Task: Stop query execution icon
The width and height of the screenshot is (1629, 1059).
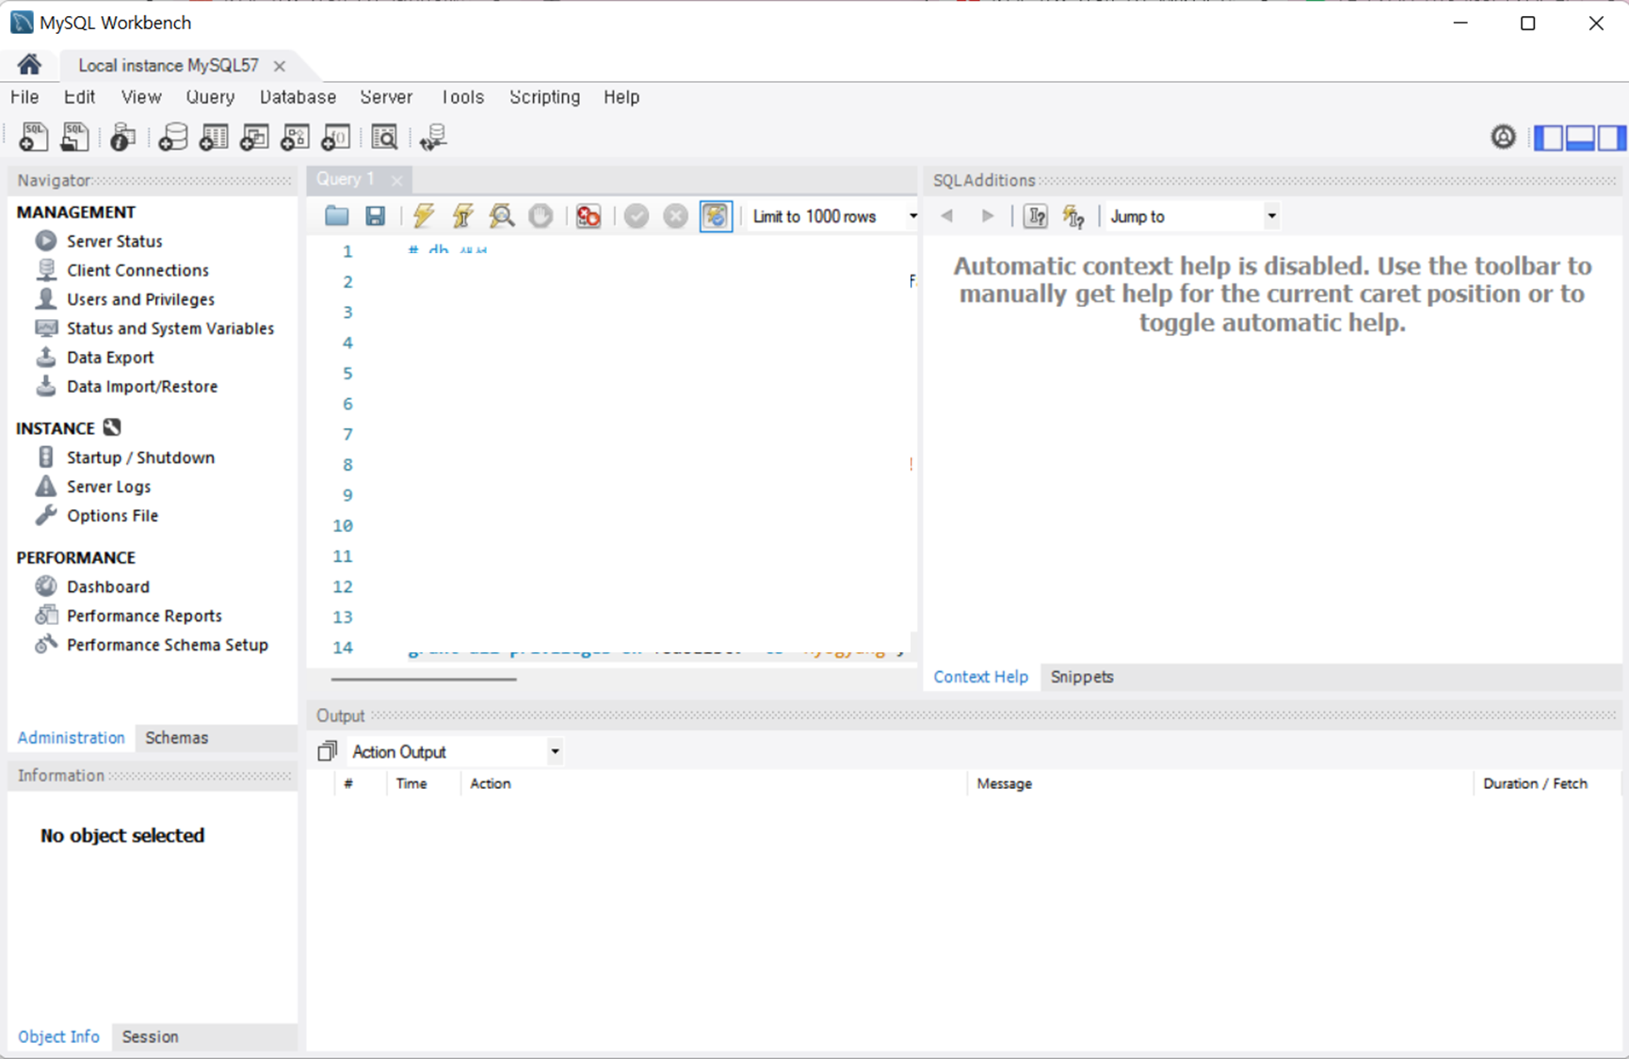Action: (540, 217)
